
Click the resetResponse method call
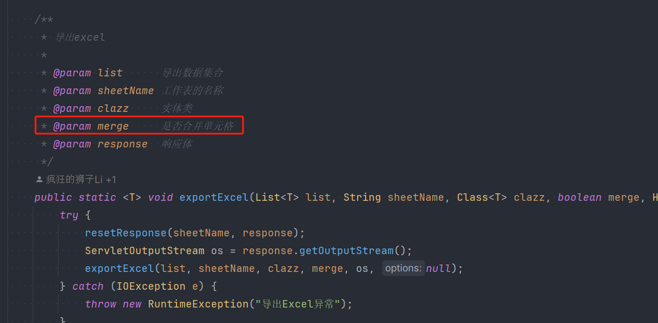tap(126, 233)
